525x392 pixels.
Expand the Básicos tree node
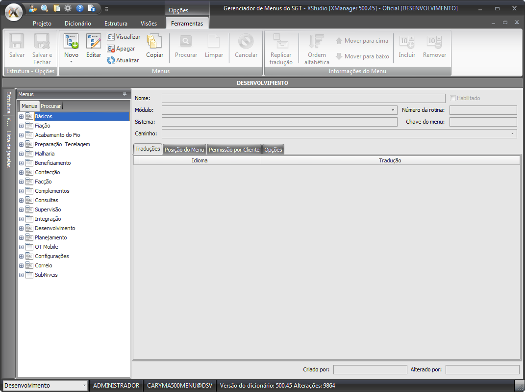pyautogui.click(x=21, y=117)
